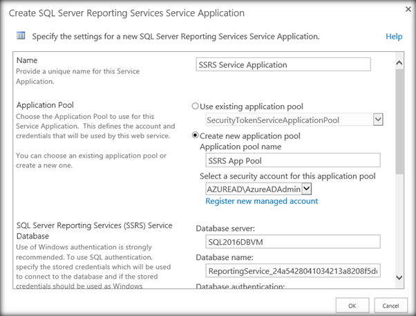Click the Service Application Name field

coord(283,64)
